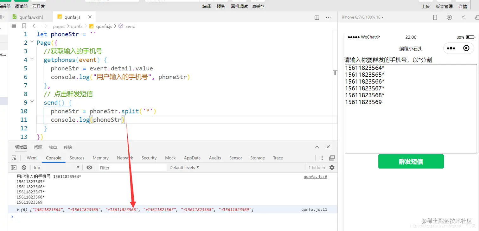
Task: Open qunfa.js:11 source link
Action: [314, 209]
